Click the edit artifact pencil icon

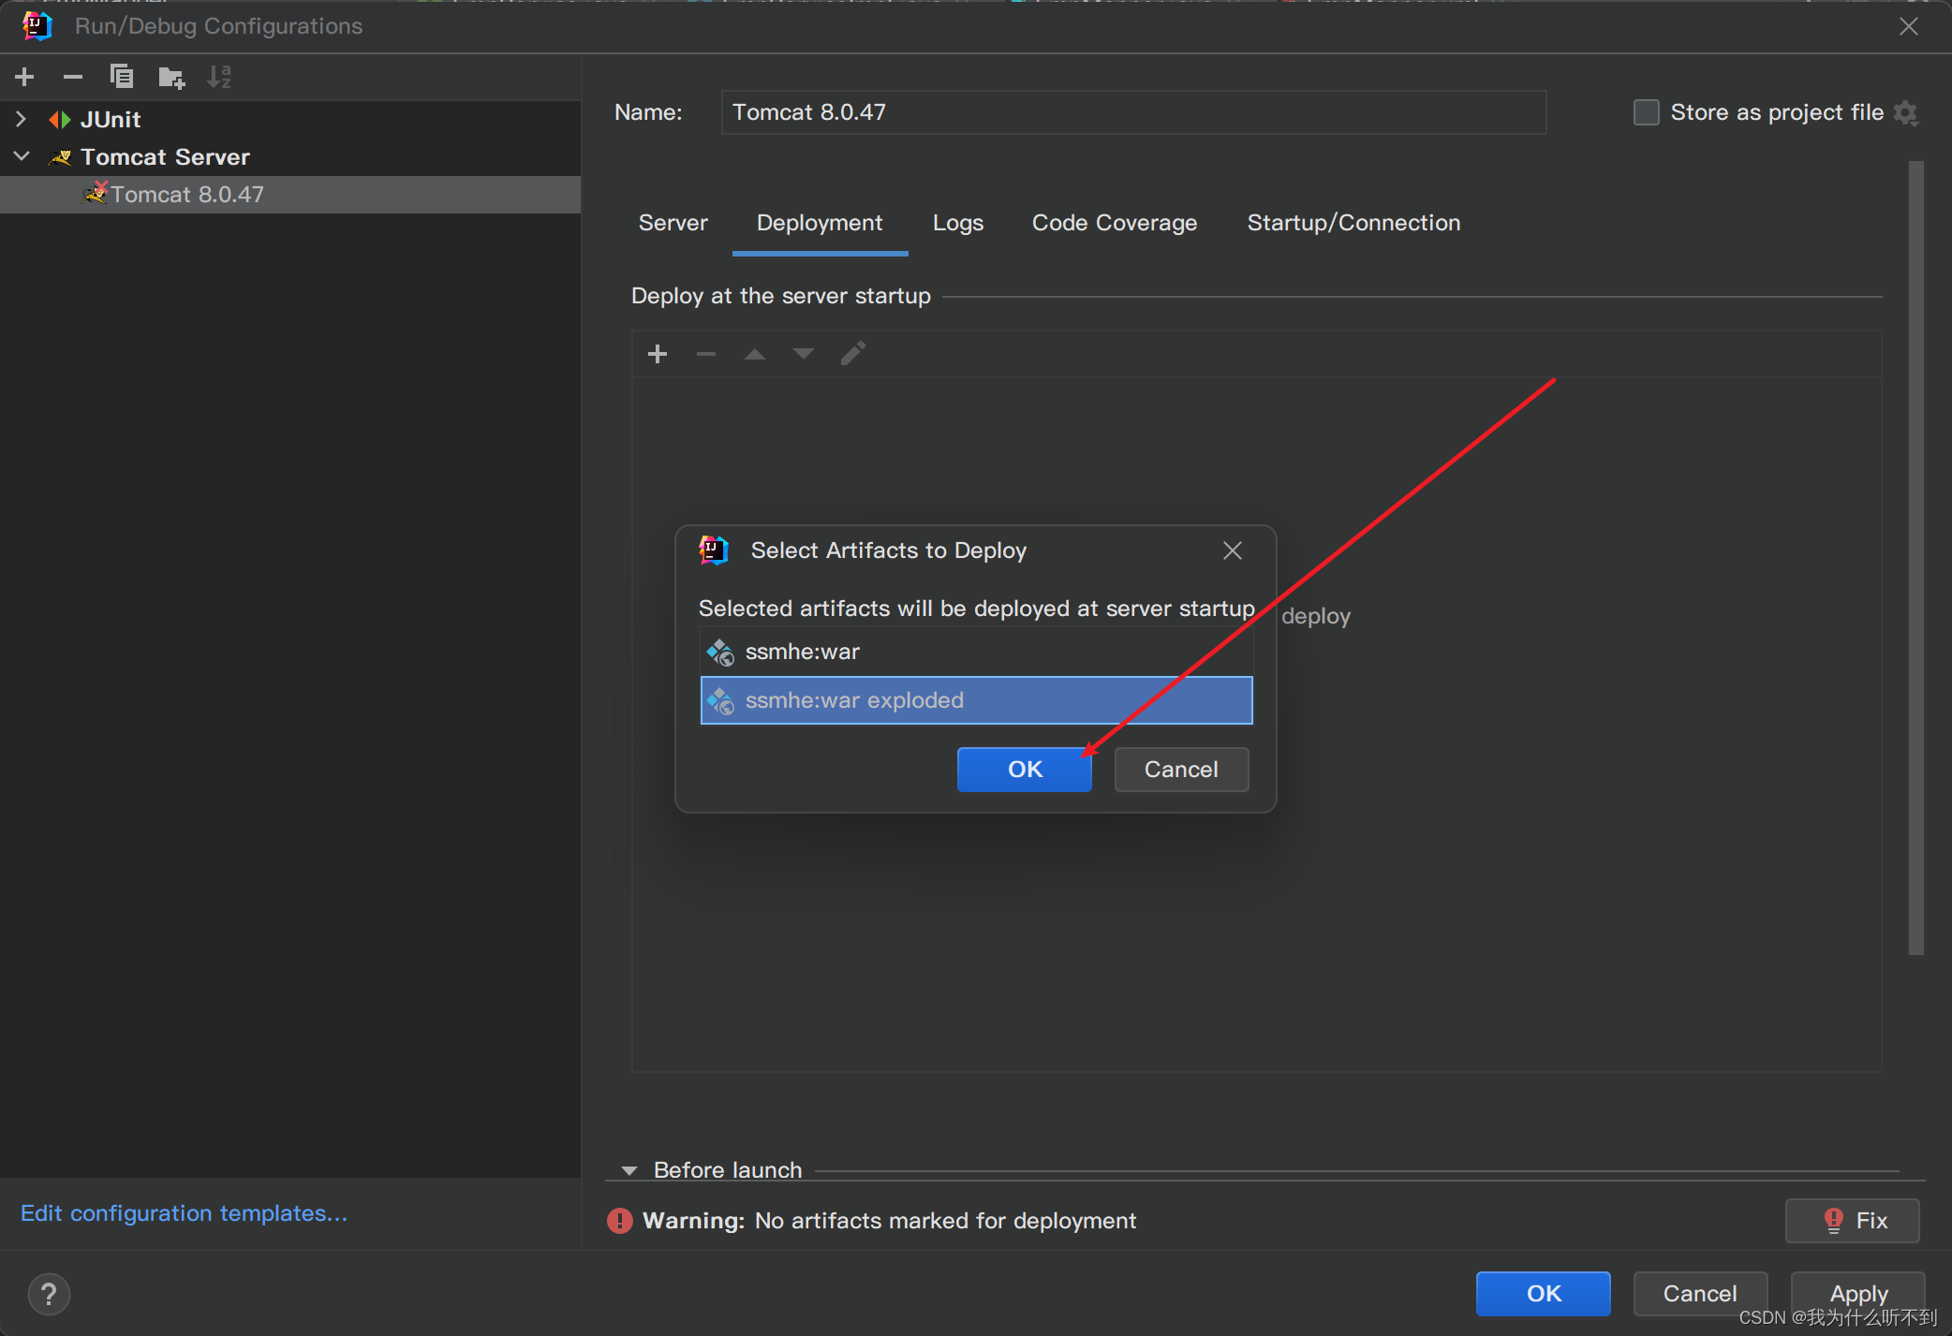click(852, 354)
